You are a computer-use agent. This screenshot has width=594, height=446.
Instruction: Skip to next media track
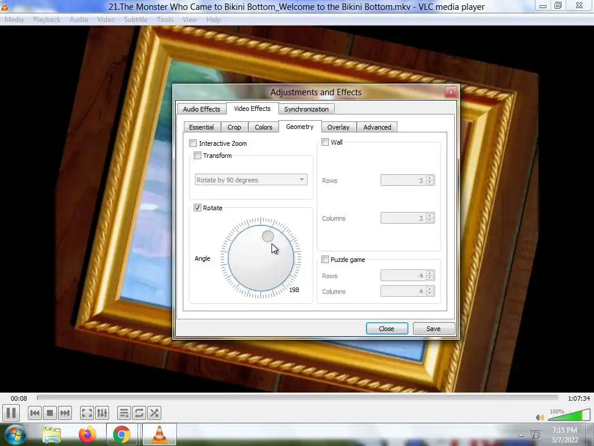(x=65, y=413)
